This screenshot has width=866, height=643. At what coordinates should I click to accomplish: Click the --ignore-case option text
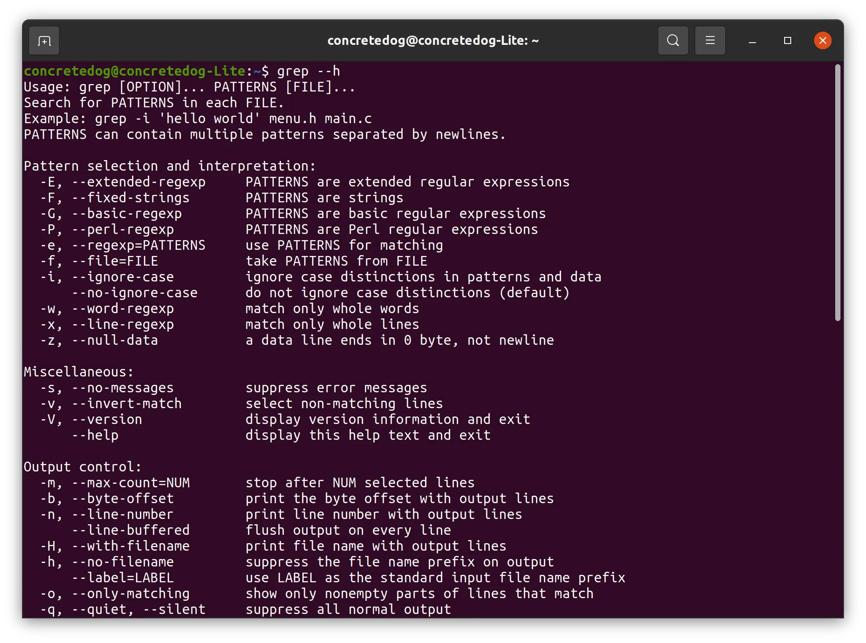click(123, 277)
